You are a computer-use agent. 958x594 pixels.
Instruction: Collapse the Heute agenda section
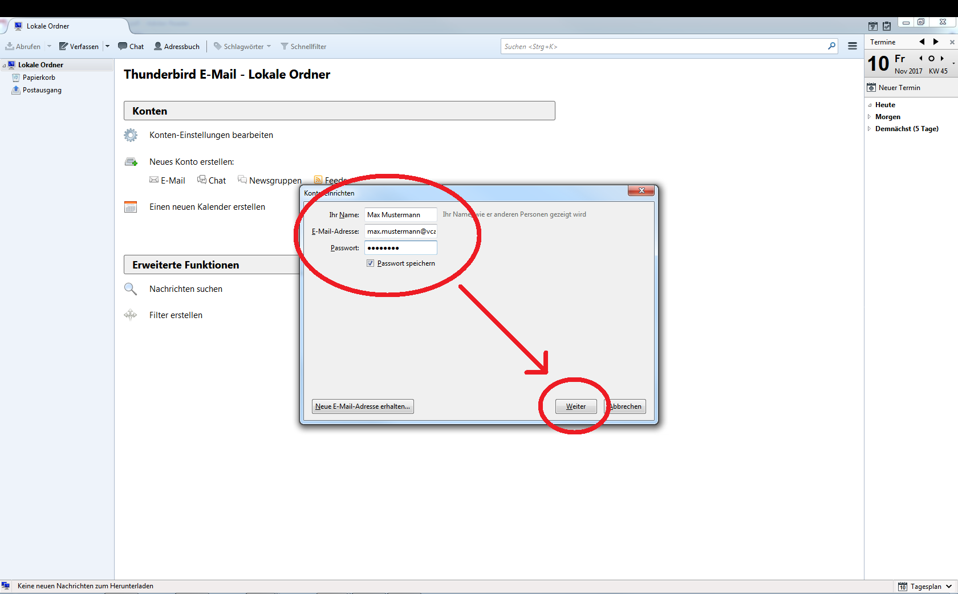click(x=869, y=105)
